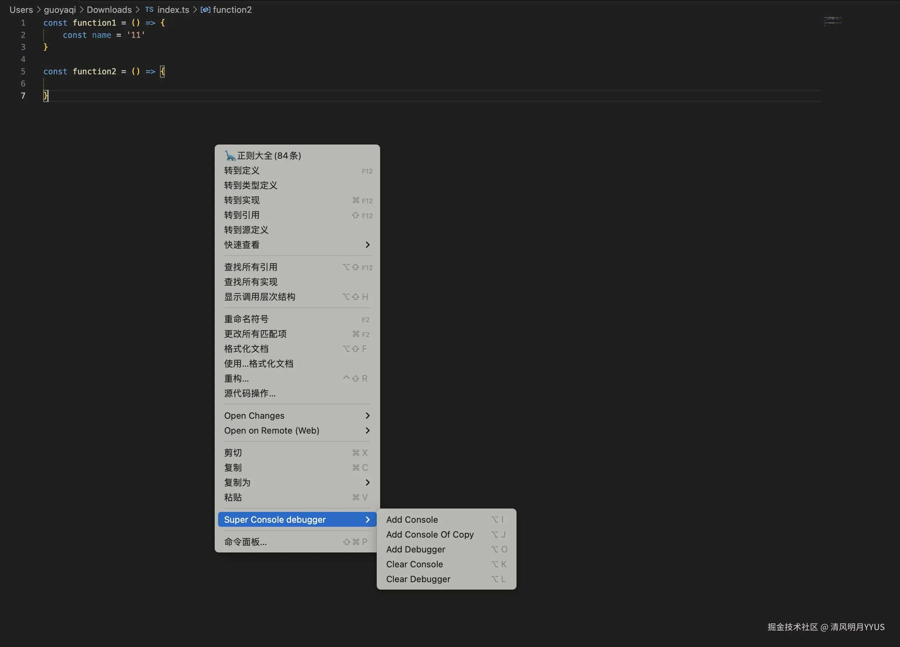This screenshot has width=900, height=647.
Task: Choose 格式化文档 menu item
Action: pos(246,348)
